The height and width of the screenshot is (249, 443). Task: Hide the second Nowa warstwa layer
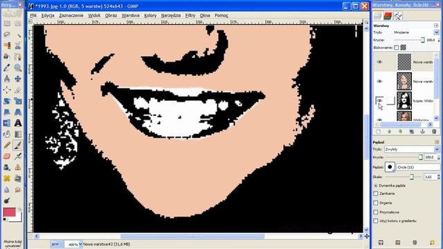[379, 82]
